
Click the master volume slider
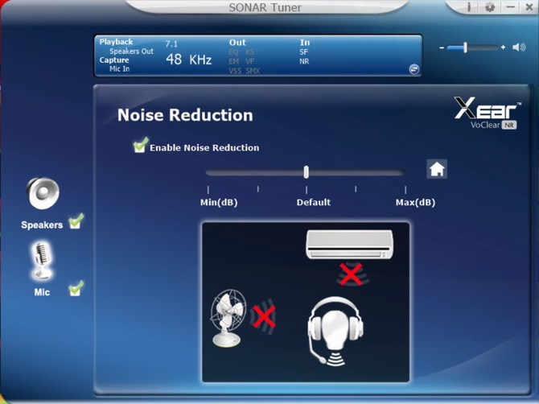pyautogui.click(x=472, y=47)
